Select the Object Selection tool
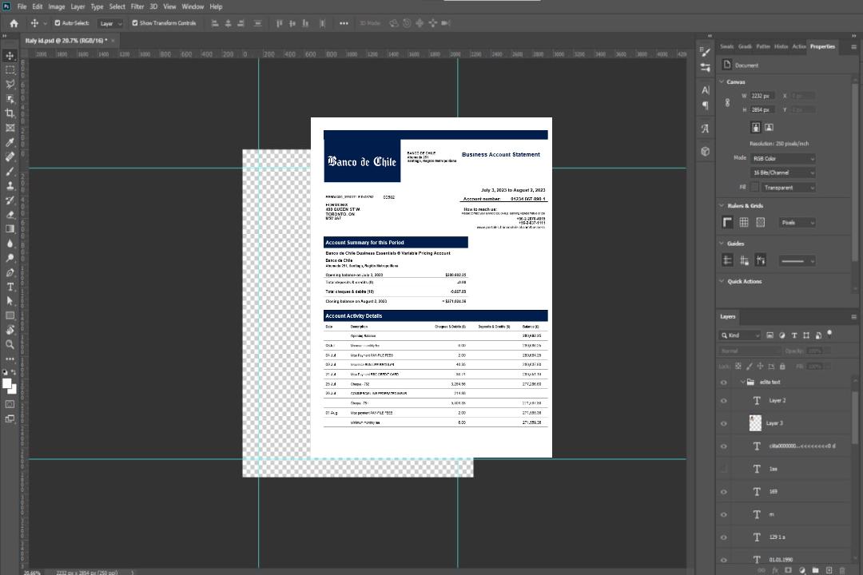This screenshot has width=863, height=575. (10, 99)
